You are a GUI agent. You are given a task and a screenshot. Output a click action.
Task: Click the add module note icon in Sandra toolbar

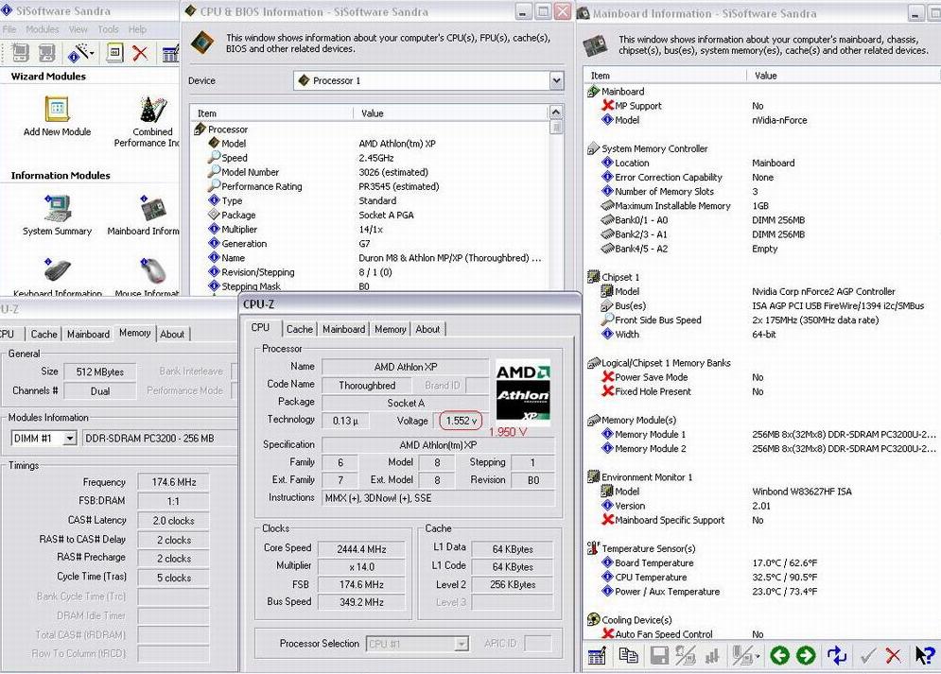114,53
